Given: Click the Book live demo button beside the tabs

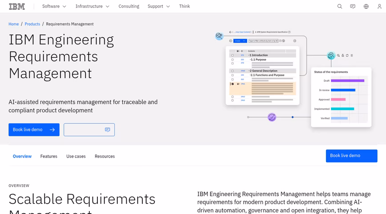Looking at the screenshot, I should coord(351,156).
